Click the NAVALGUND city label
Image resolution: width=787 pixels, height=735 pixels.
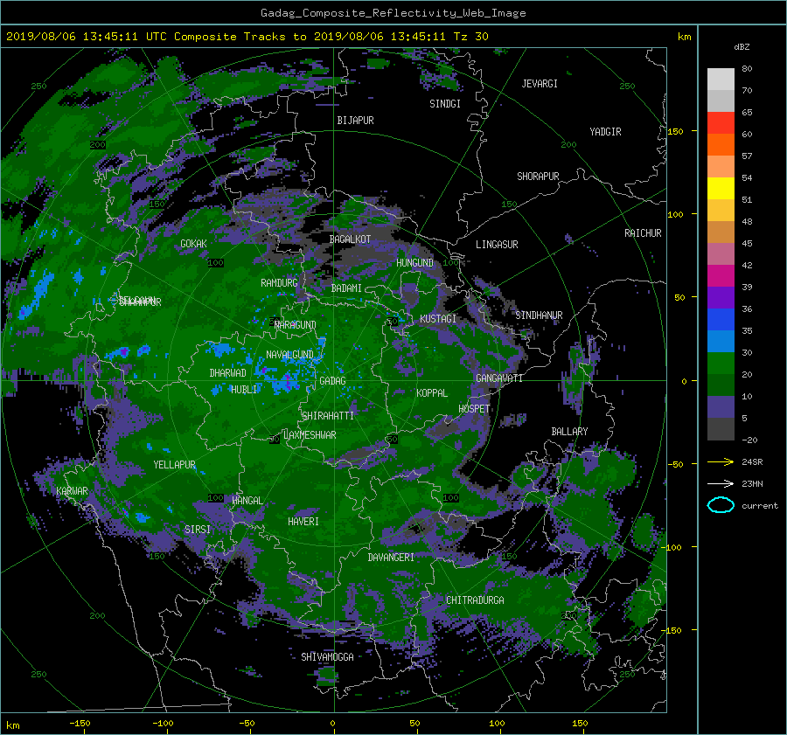289,355
